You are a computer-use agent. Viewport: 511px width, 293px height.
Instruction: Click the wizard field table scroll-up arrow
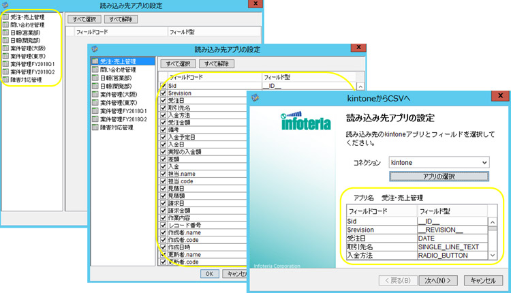coord(493,222)
